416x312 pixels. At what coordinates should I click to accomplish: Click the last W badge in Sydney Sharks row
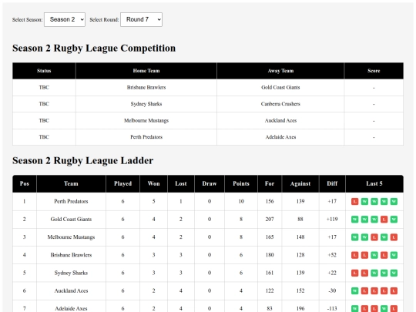[394, 273]
